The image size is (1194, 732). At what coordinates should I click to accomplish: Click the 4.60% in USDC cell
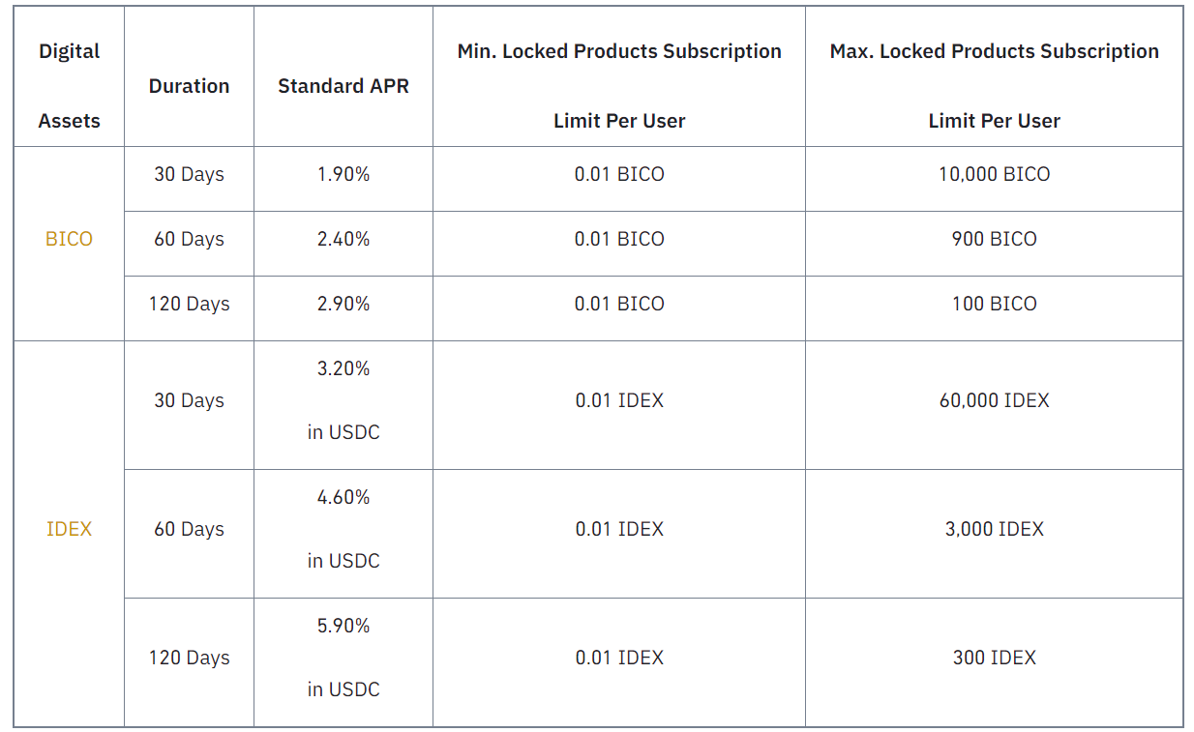(x=343, y=529)
